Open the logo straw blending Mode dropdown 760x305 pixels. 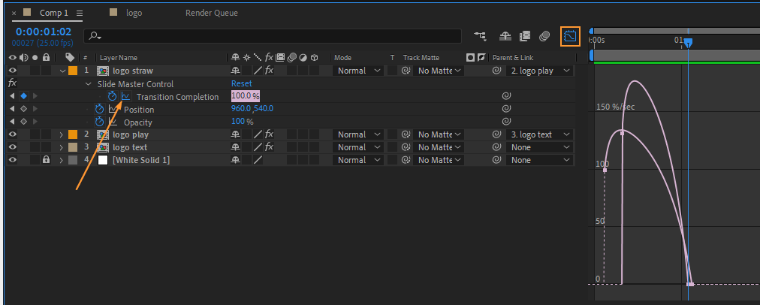pyautogui.click(x=359, y=71)
